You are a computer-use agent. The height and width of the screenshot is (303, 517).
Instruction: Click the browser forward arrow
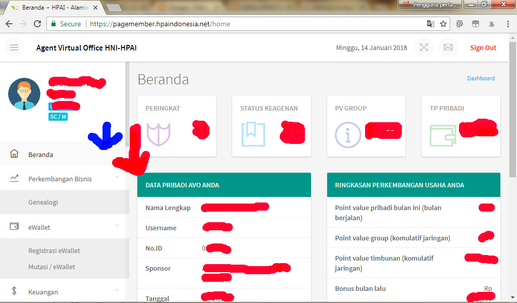click(x=23, y=24)
